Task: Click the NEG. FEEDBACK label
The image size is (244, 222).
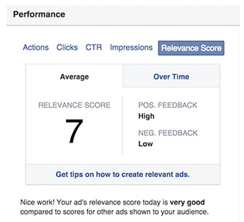Action: coord(168,133)
